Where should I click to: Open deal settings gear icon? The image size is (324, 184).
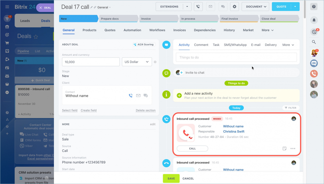(x=234, y=7)
